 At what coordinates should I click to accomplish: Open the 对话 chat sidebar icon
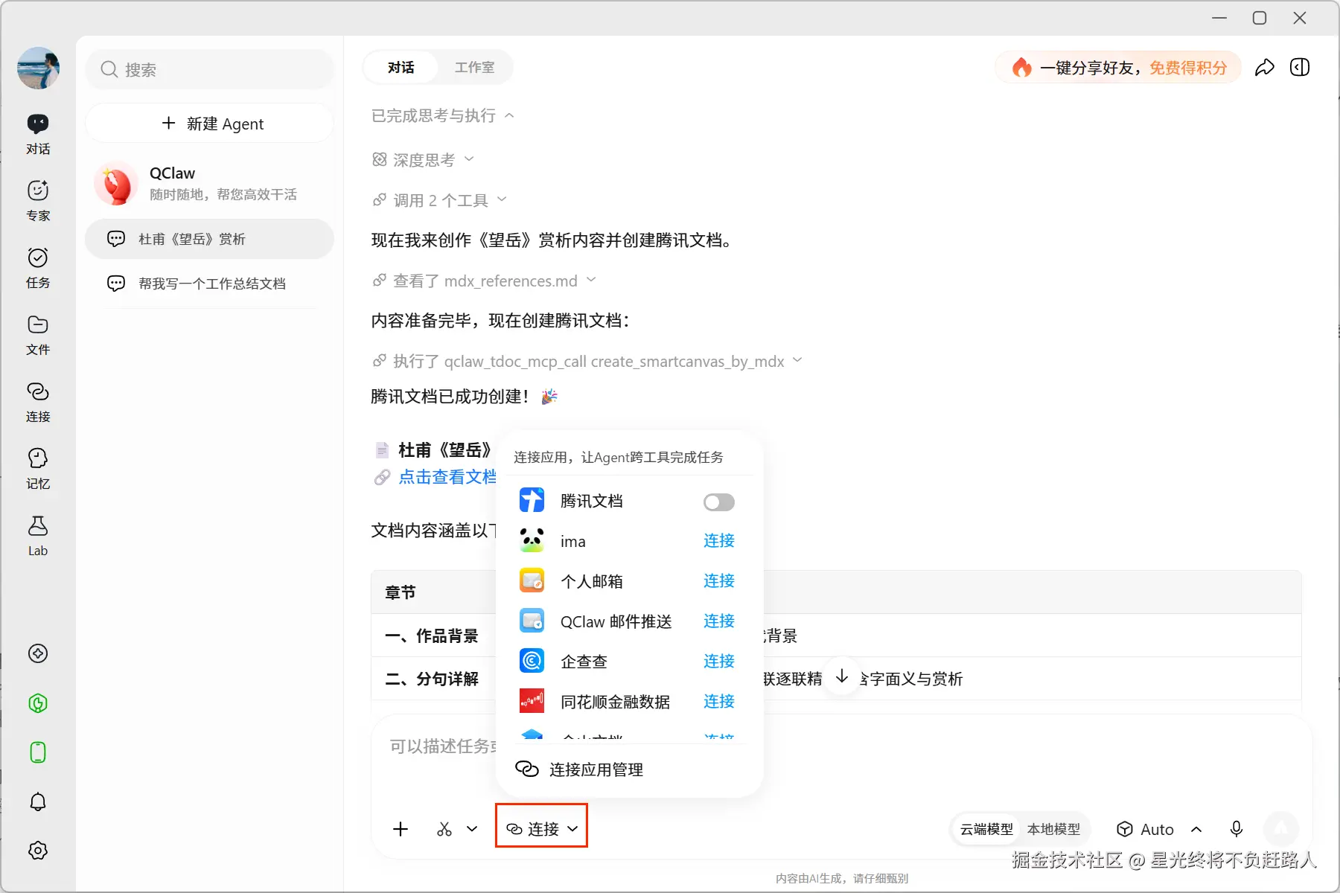(x=38, y=134)
